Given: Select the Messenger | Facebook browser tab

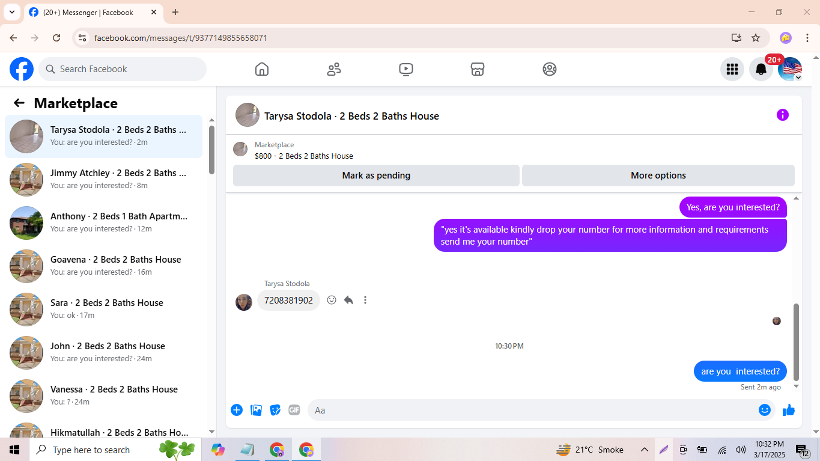Looking at the screenshot, I should (x=93, y=12).
